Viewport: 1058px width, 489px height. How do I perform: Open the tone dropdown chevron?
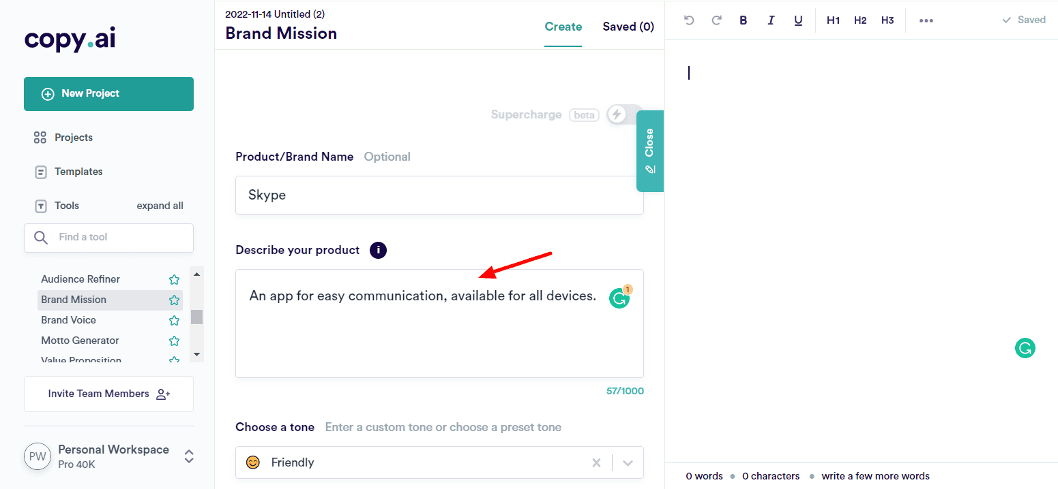pyautogui.click(x=628, y=463)
